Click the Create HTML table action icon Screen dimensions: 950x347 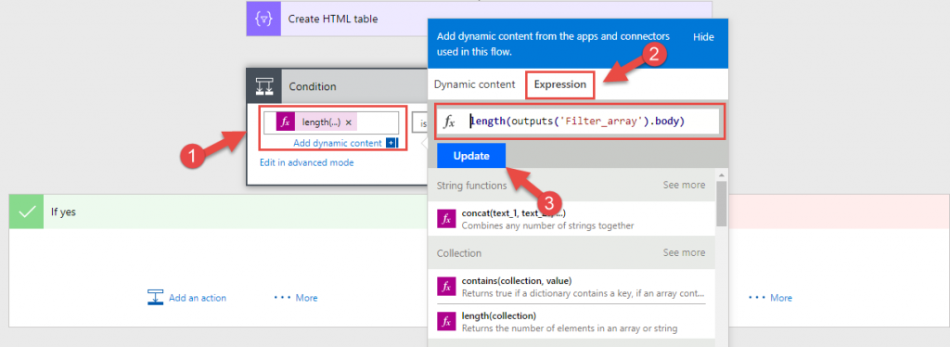coord(263,19)
